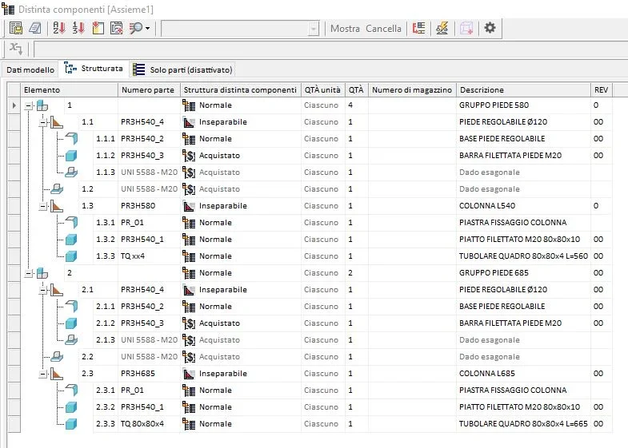Select the COLONNA L685 description cell

523,374
